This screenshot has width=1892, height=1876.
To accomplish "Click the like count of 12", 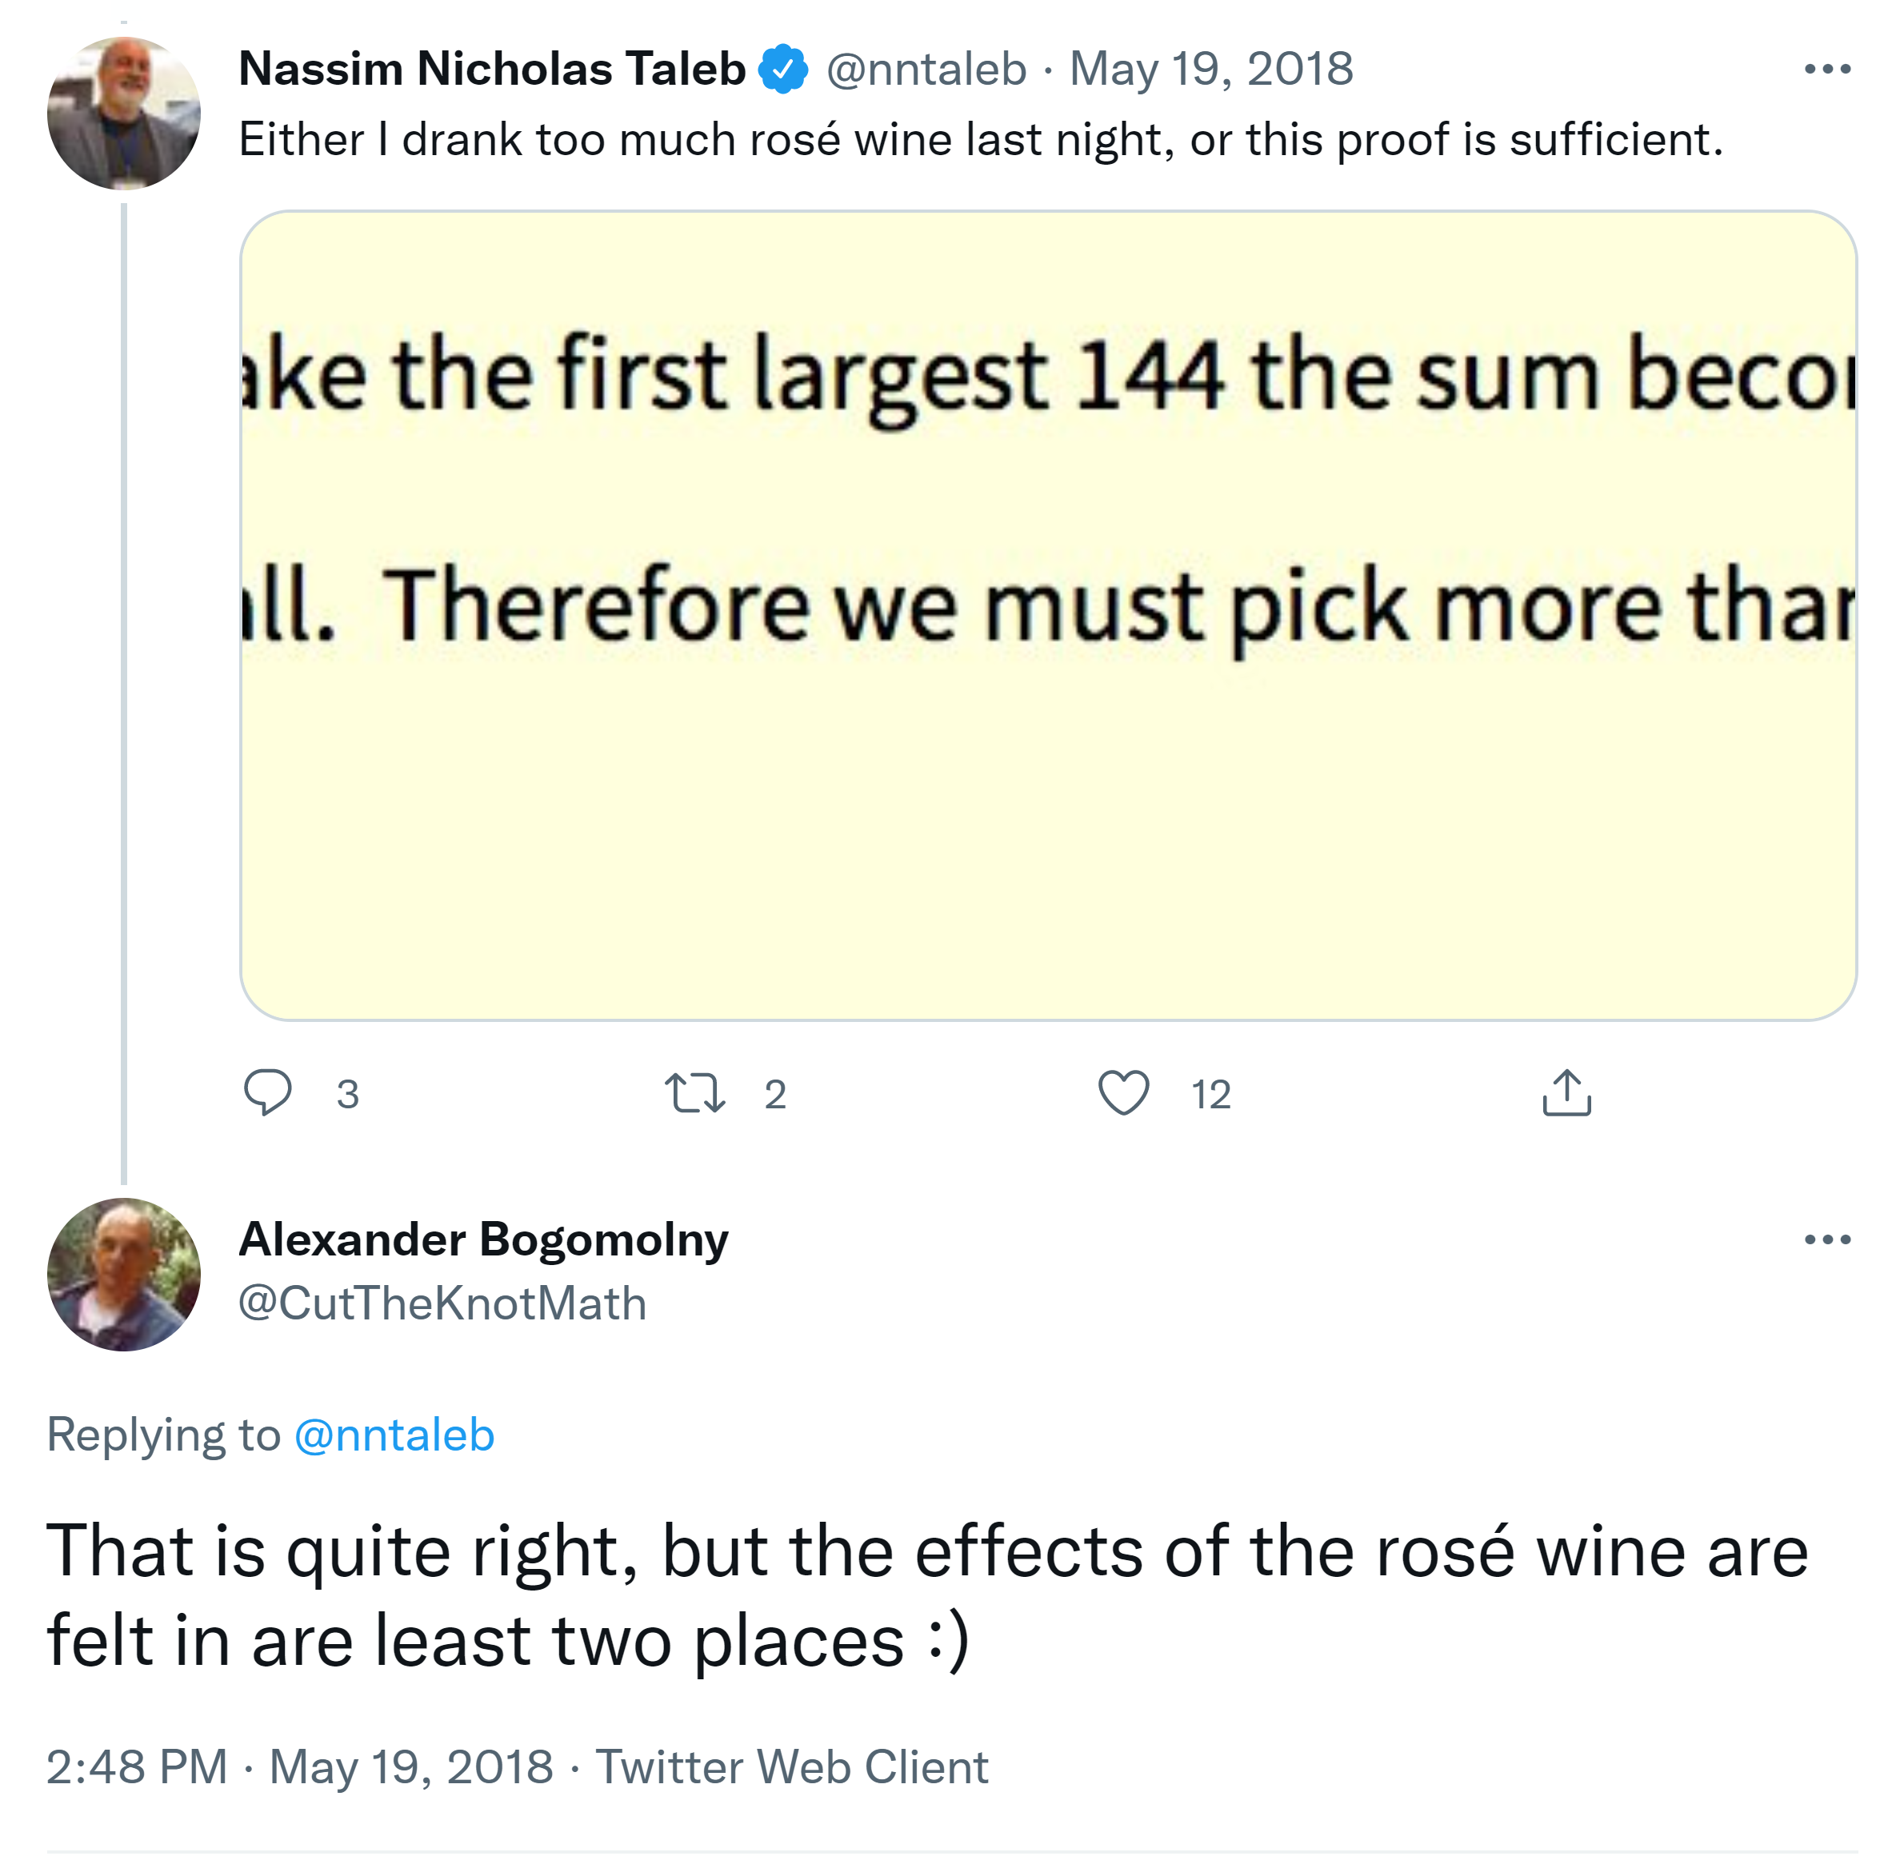I will point(1210,1095).
